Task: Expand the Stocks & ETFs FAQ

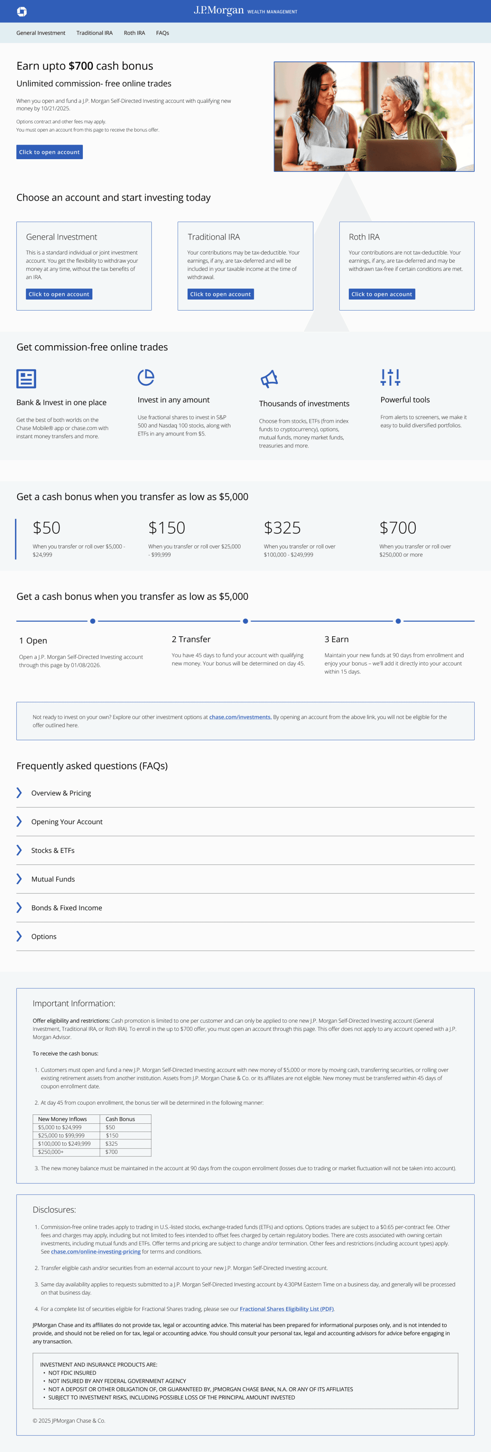Action: point(245,850)
